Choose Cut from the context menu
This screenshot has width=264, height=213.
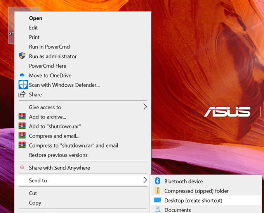(x=83, y=193)
